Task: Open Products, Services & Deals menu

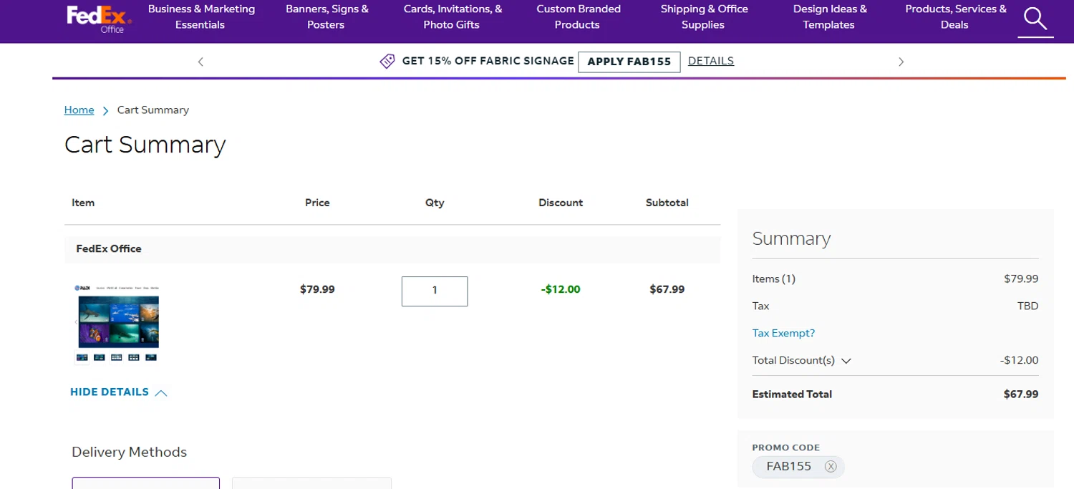Action: (955, 17)
